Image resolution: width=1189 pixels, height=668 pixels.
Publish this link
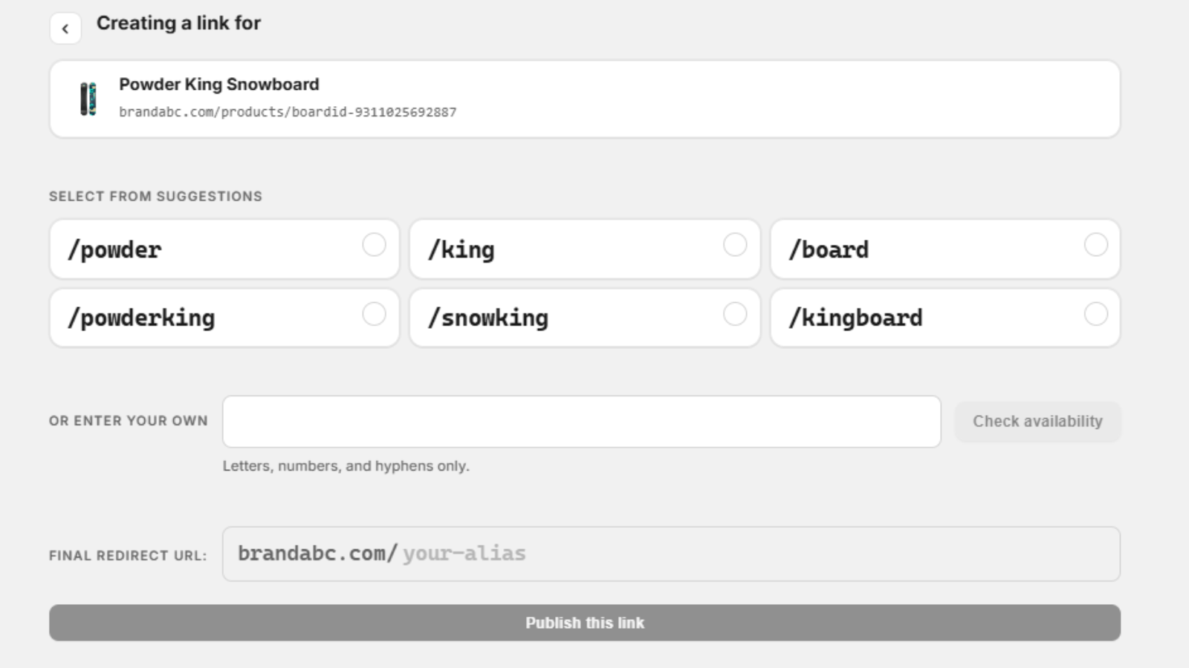(585, 623)
